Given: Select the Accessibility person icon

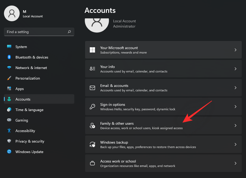Looking at the screenshot, I should point(9,131).
